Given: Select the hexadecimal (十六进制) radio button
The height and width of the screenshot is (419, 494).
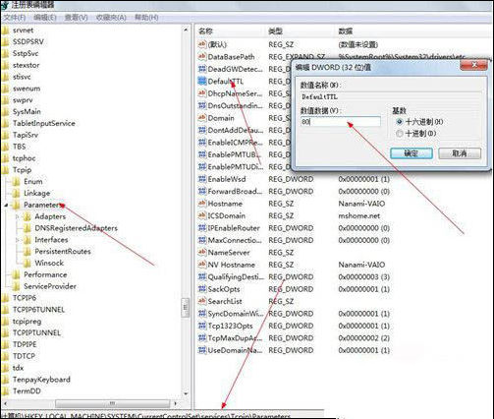Looking at the screenshot, I should (x=399, y=122).
